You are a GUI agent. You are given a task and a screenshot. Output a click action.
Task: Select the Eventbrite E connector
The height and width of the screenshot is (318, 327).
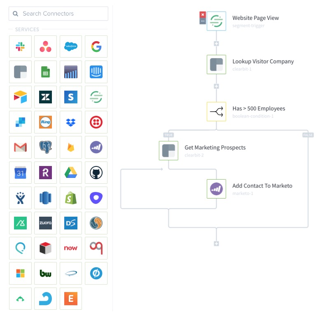click(x=71, y=299)
